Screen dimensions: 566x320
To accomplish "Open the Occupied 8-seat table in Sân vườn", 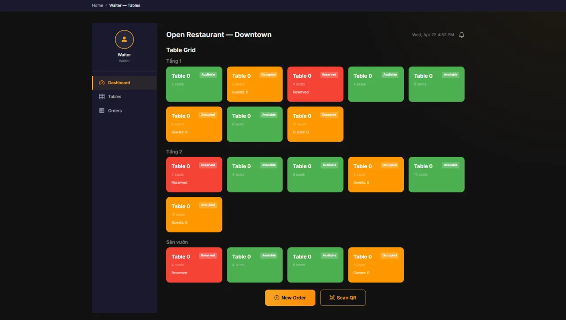I will click(x=376, y=265).
